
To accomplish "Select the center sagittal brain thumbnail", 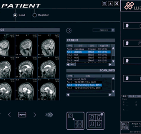I will click(26, 67).
